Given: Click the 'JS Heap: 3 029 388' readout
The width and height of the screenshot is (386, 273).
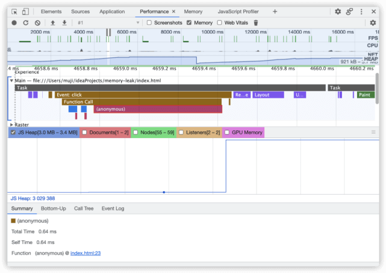Looking at the screenshot, I should tap(33, 198).
